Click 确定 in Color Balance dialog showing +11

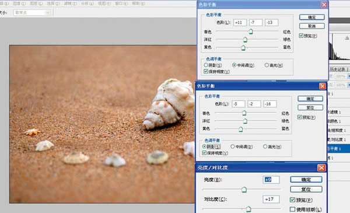click(x=312, y=17)
